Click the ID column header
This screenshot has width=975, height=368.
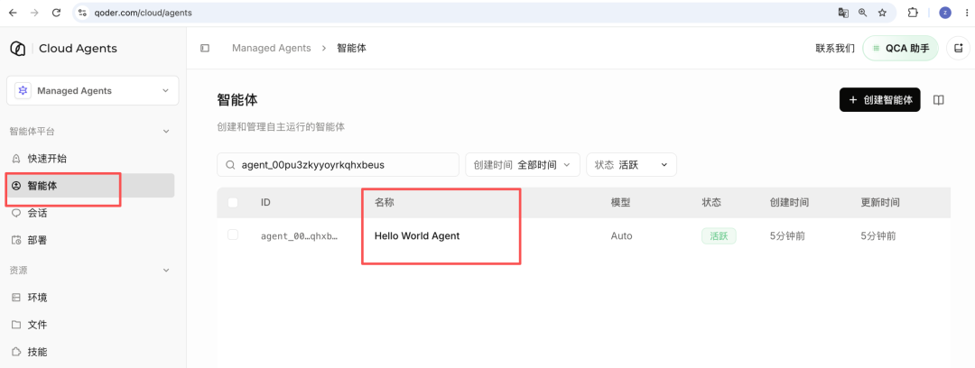265,202
